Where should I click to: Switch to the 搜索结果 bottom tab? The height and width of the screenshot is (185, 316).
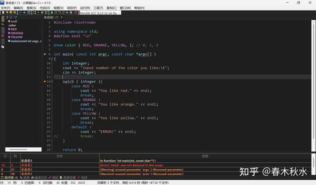[68, 178]
